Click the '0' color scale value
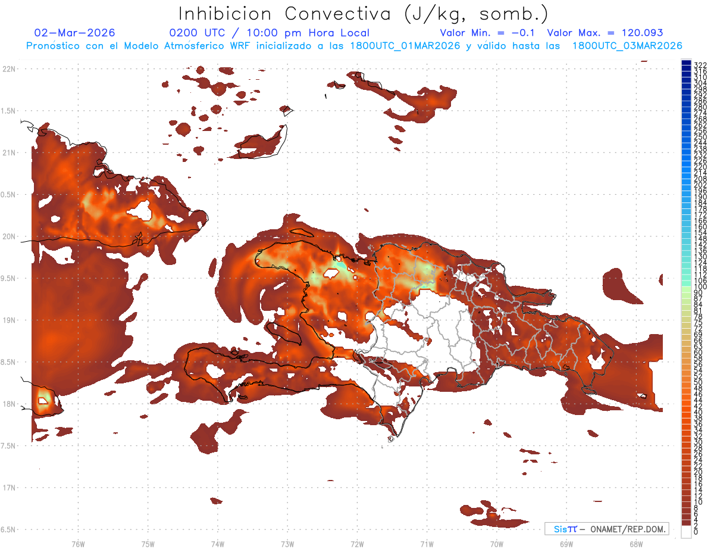The width and height of the screenshot is (714, 552). point(696,531)
